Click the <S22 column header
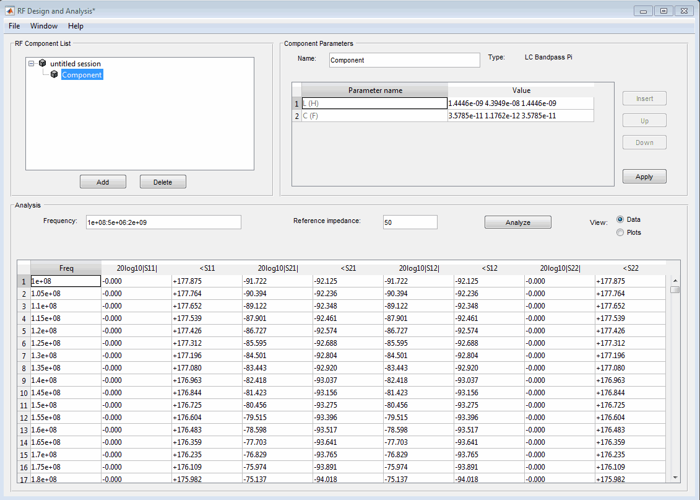700x500 pixels. (630, 268)
